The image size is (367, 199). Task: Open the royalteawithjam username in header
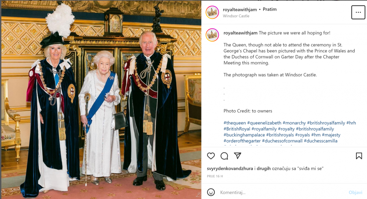240,10
